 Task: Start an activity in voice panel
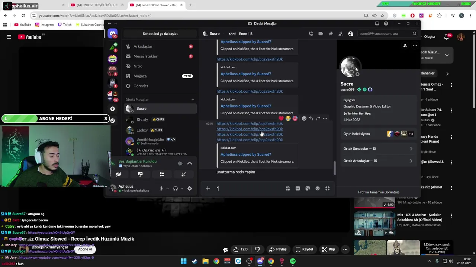click(x=162, y=174)
